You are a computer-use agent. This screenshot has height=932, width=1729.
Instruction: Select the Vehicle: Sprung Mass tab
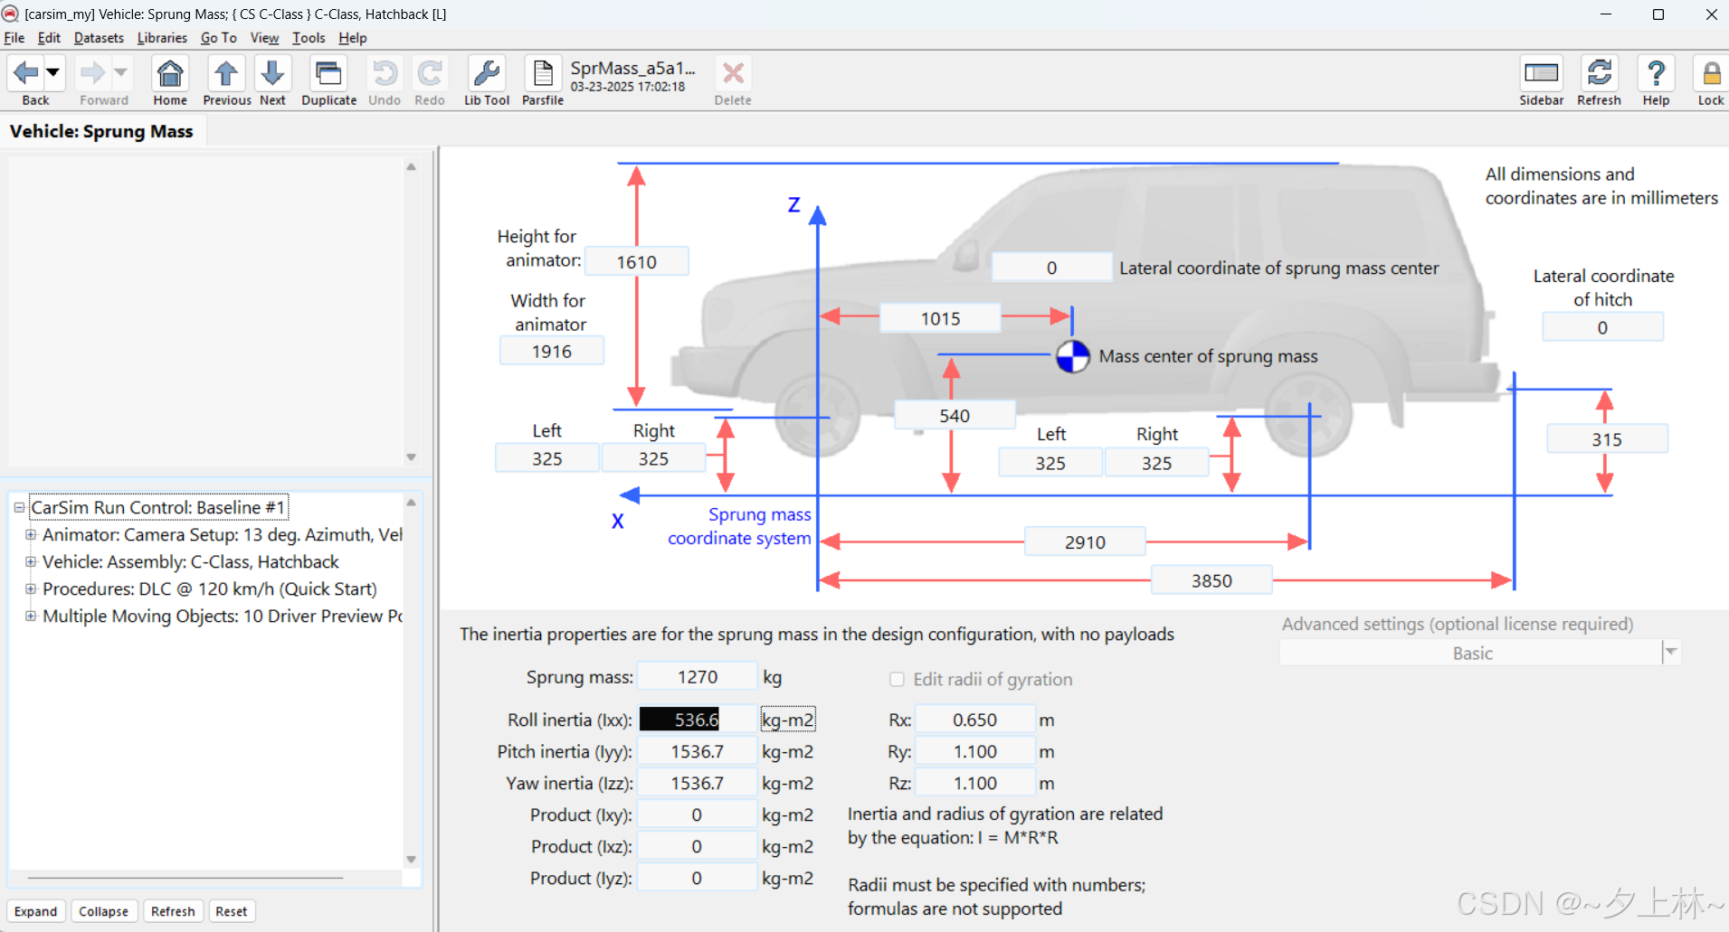tap(101, 131)
